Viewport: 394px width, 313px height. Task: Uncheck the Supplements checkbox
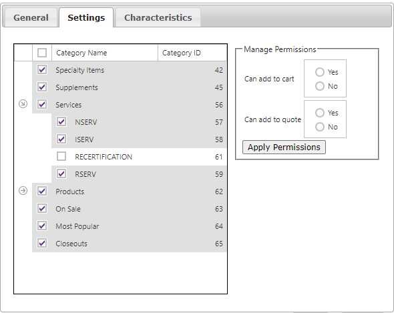click(x=42, y=87)
